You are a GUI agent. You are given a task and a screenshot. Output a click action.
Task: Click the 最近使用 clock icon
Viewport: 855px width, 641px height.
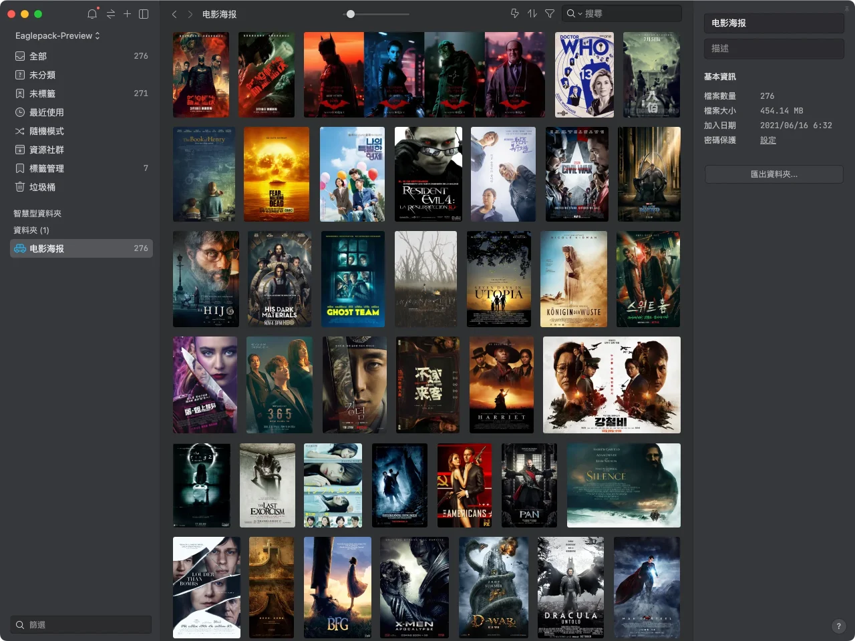click(x=20, y=112)
